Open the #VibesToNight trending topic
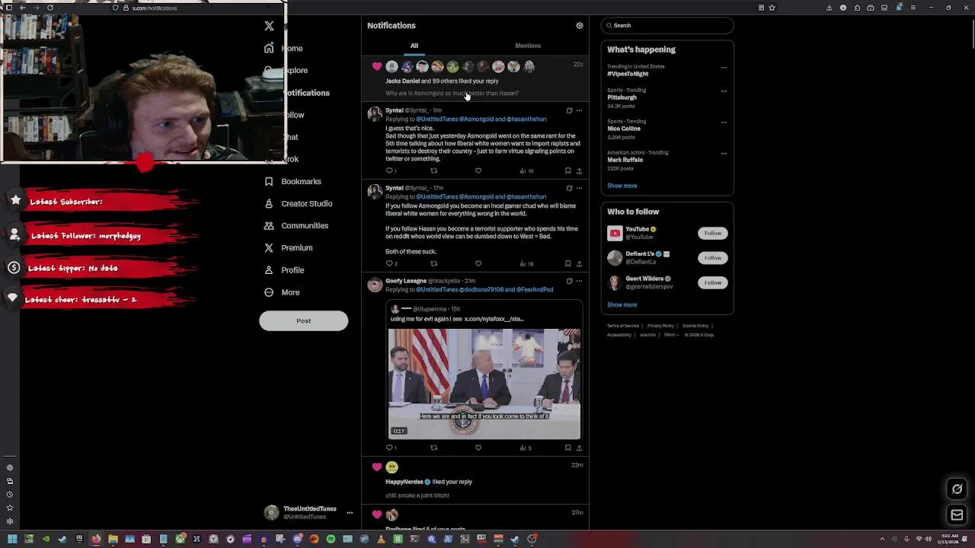The height and width of the screenshot is (548, 975). 628,74
